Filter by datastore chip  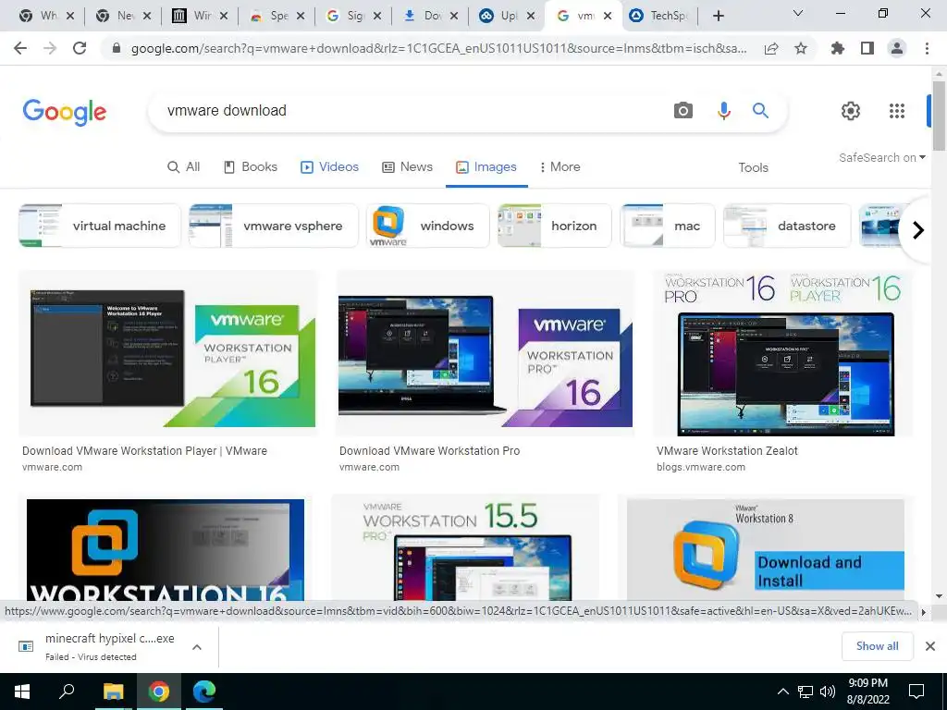click(x=787, y=226)
